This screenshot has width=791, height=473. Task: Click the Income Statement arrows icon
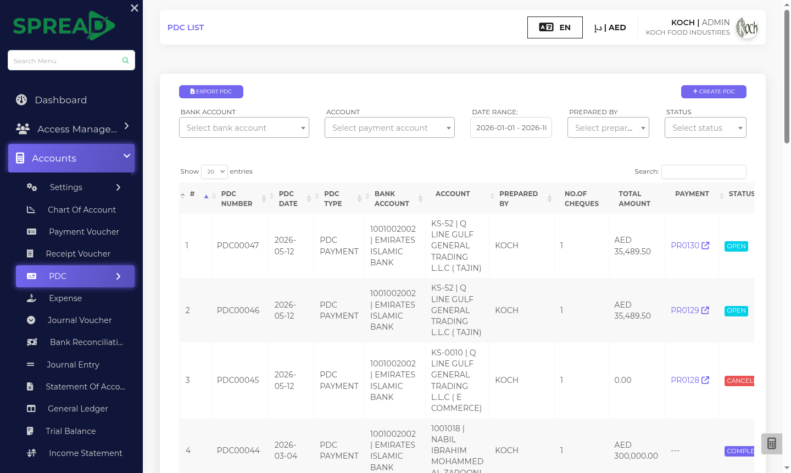coord(32,453)
